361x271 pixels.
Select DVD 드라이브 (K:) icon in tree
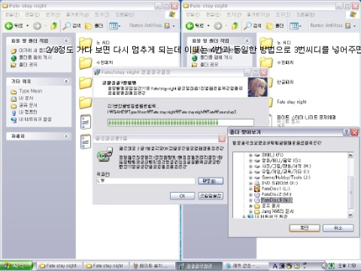point(257,183)
